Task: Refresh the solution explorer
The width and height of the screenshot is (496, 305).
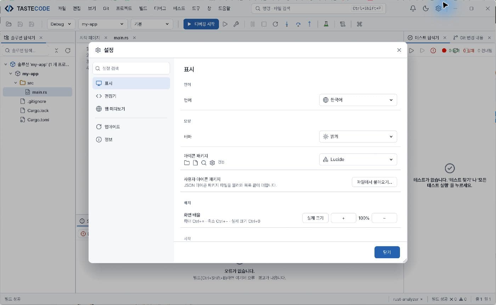Action: pyautogui.click(x=68, y=51)
